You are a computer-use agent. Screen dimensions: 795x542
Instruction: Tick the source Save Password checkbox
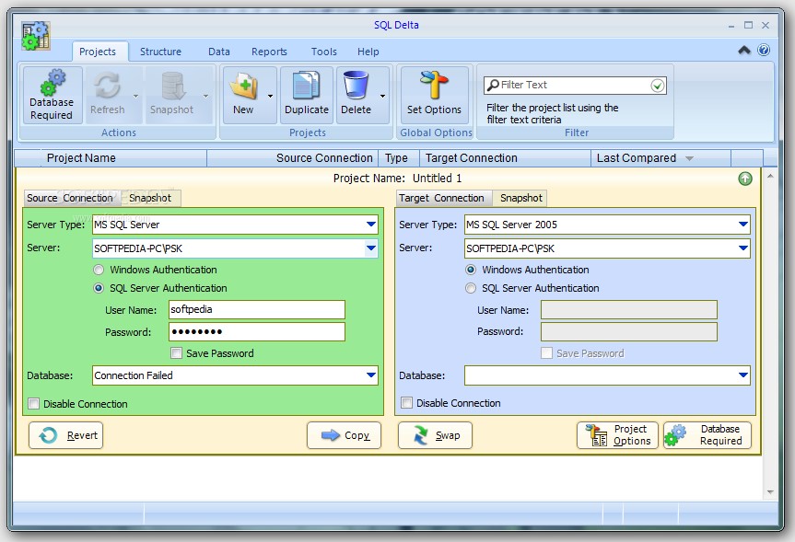(x=177, y=353)
